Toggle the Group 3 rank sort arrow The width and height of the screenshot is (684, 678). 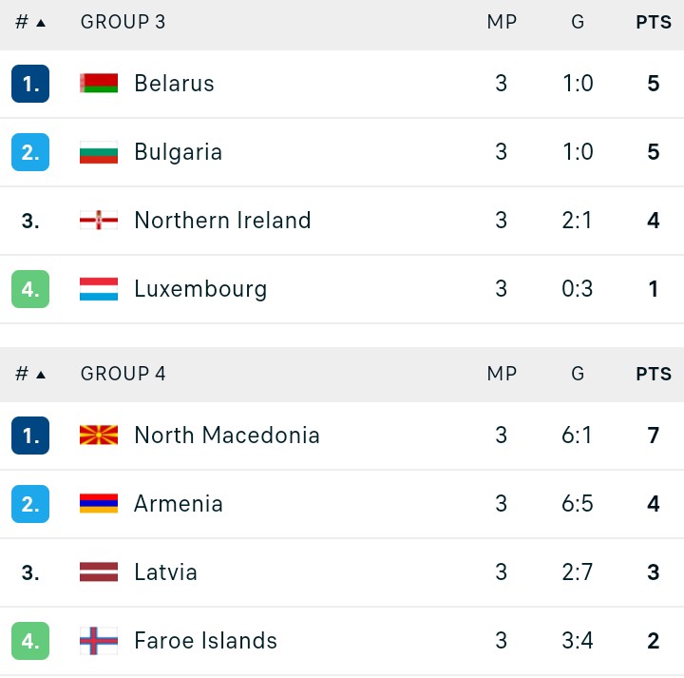41,23
